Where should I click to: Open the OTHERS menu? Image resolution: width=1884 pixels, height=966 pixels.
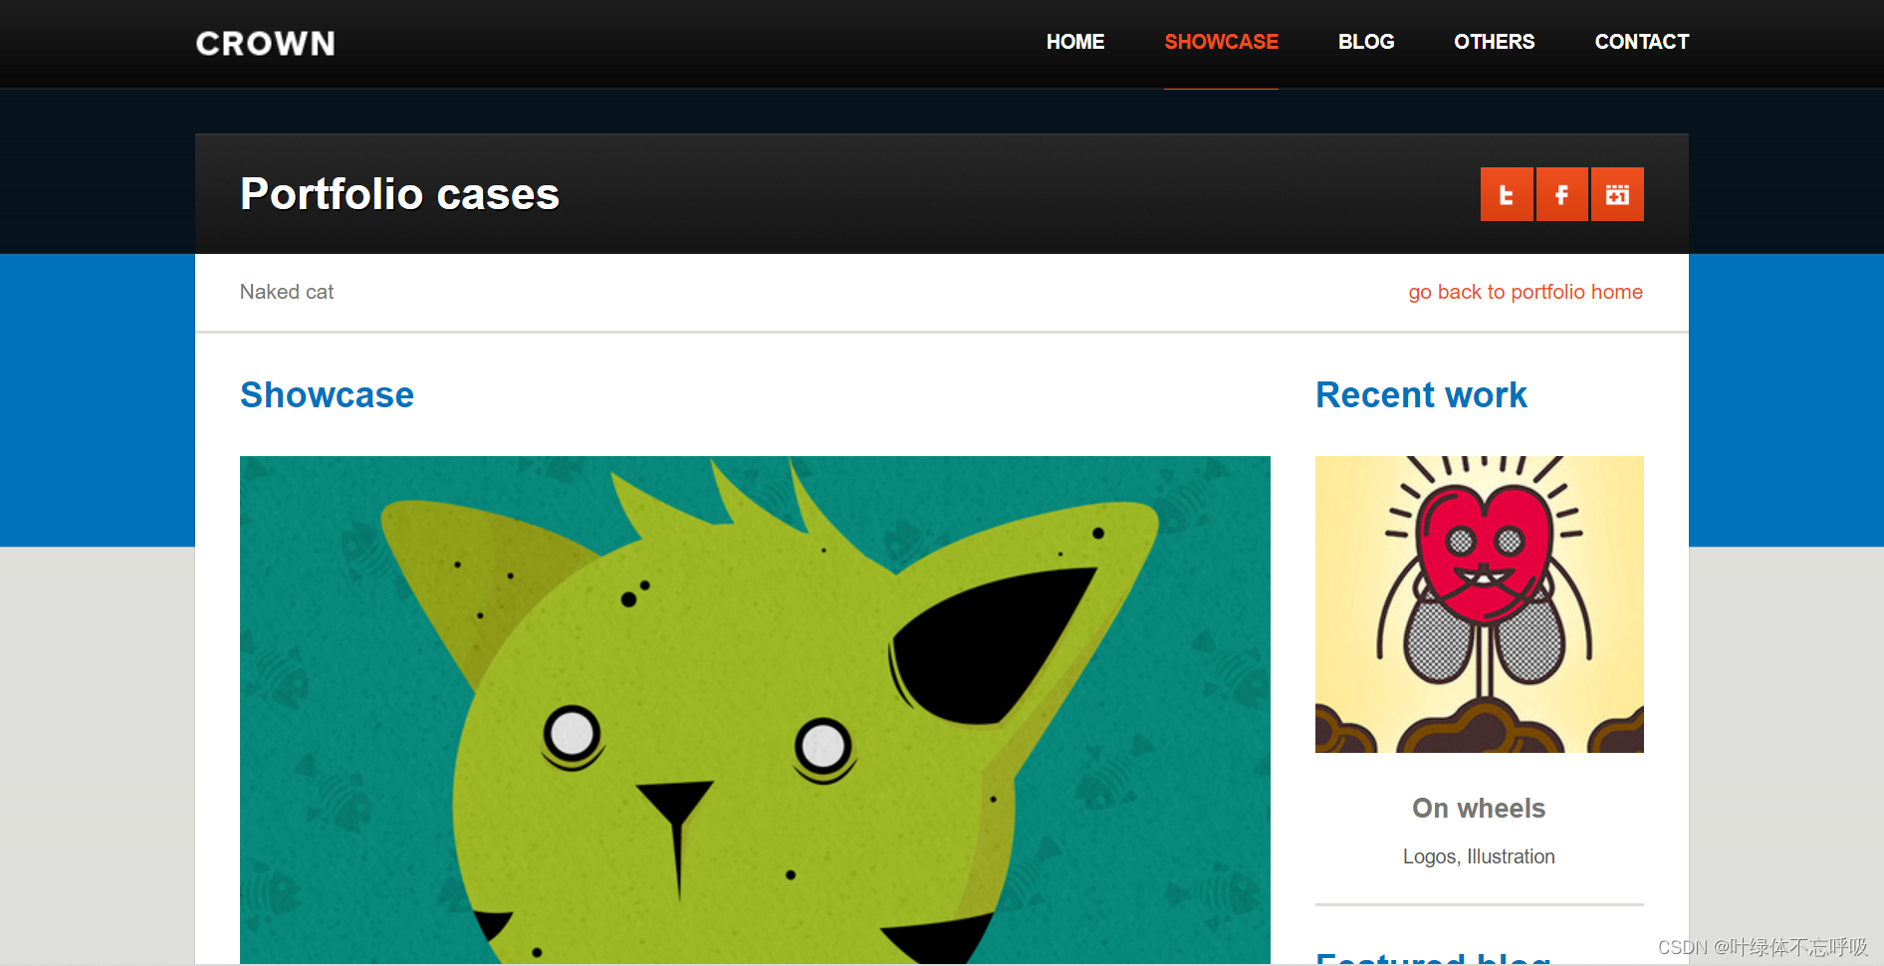[x=1495, y=42]
